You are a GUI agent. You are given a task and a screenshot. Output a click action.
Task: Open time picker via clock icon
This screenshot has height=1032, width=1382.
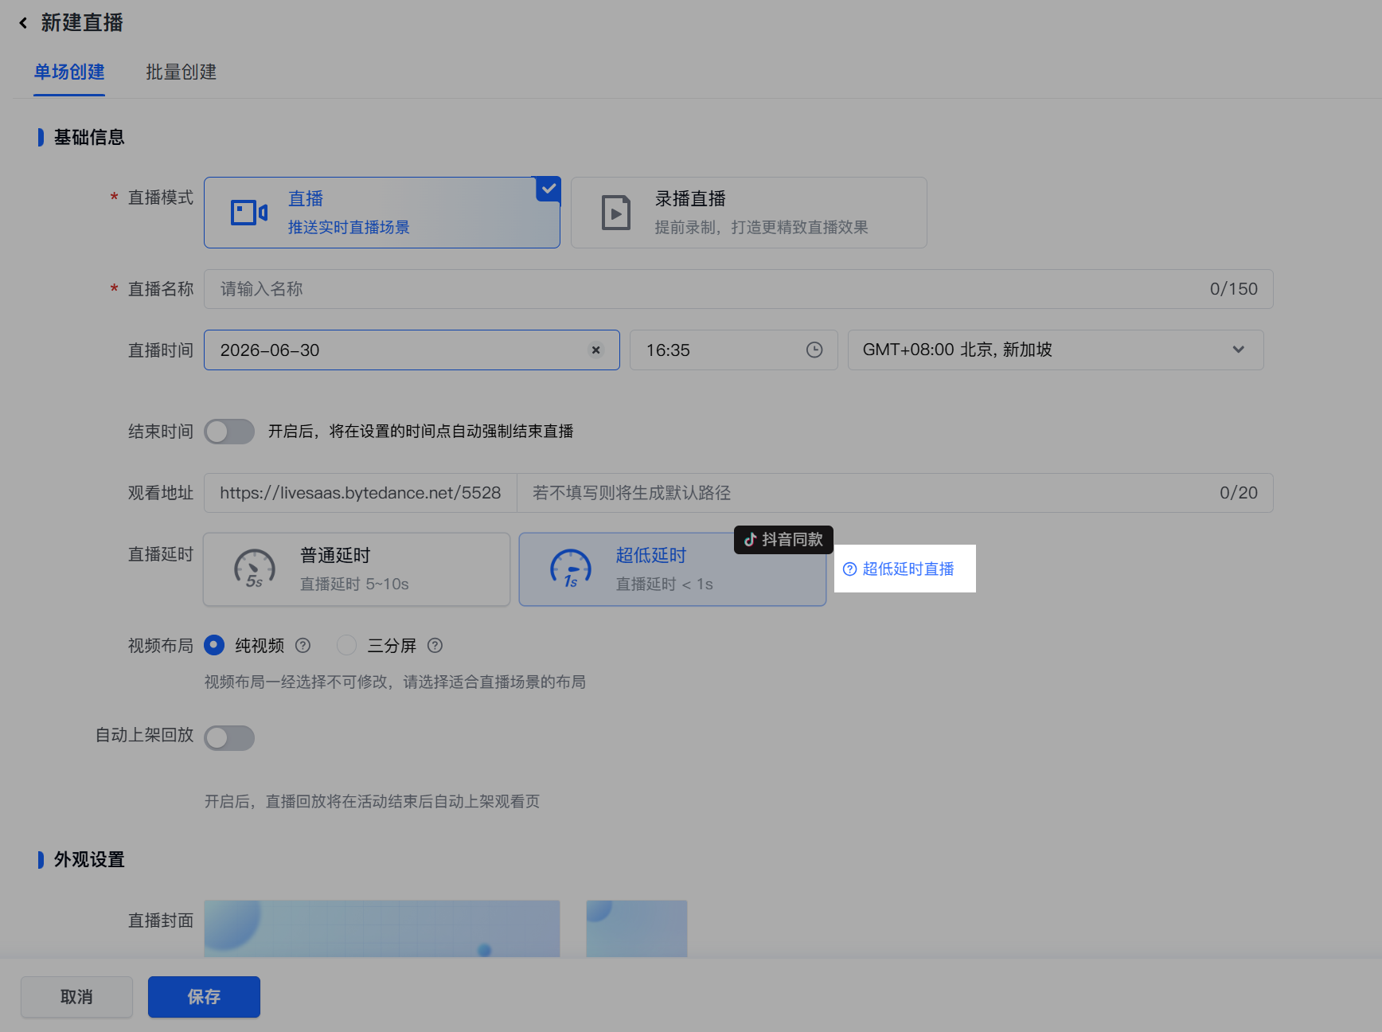pyautogui.click(x=814, y=350)
